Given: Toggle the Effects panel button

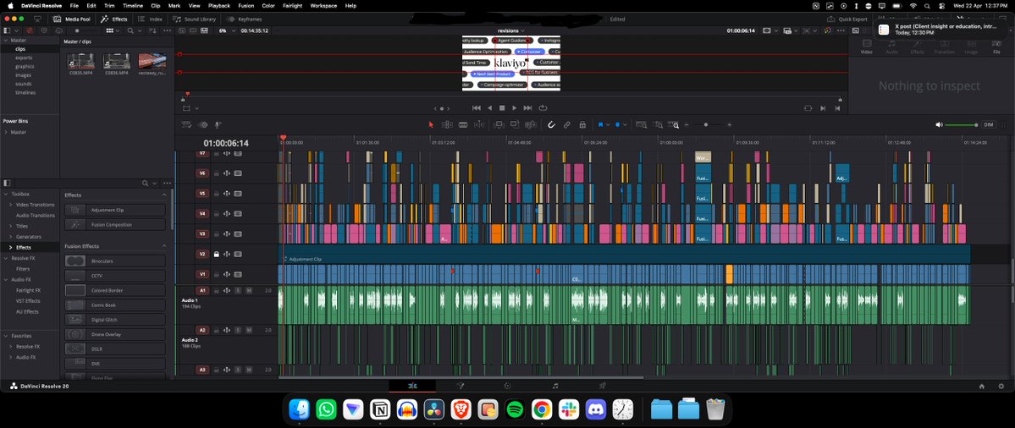Looking at the screenshot, I should coord(114,19).
